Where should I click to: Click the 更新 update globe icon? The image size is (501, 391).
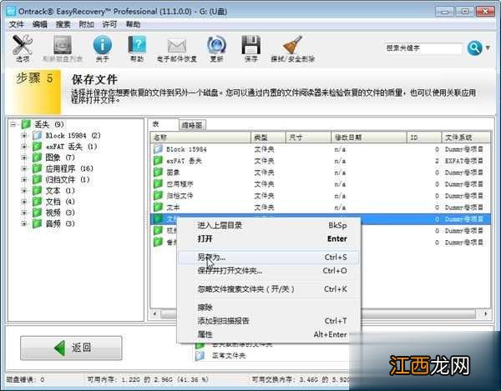(216, 45)
